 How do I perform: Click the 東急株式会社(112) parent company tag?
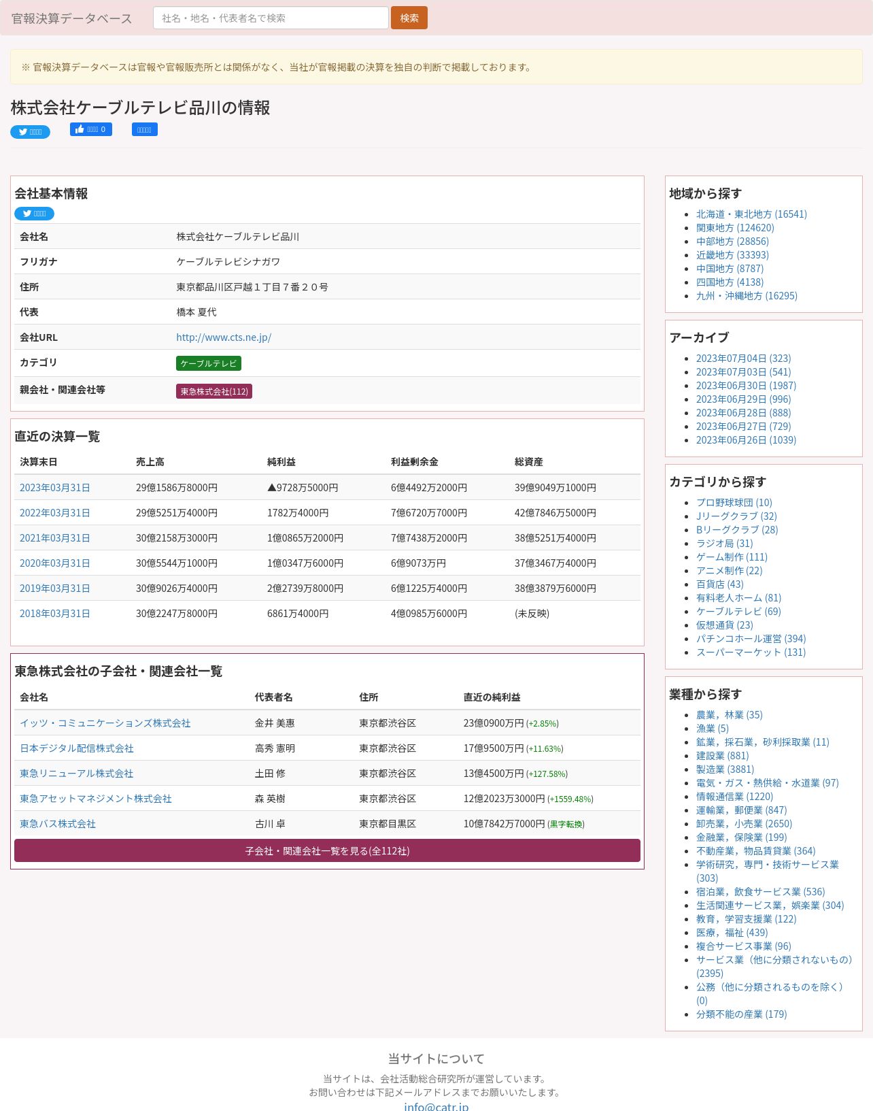point(214,391)
